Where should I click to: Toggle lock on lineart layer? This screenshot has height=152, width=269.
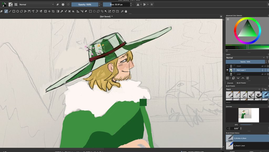[x=262, y=66]
